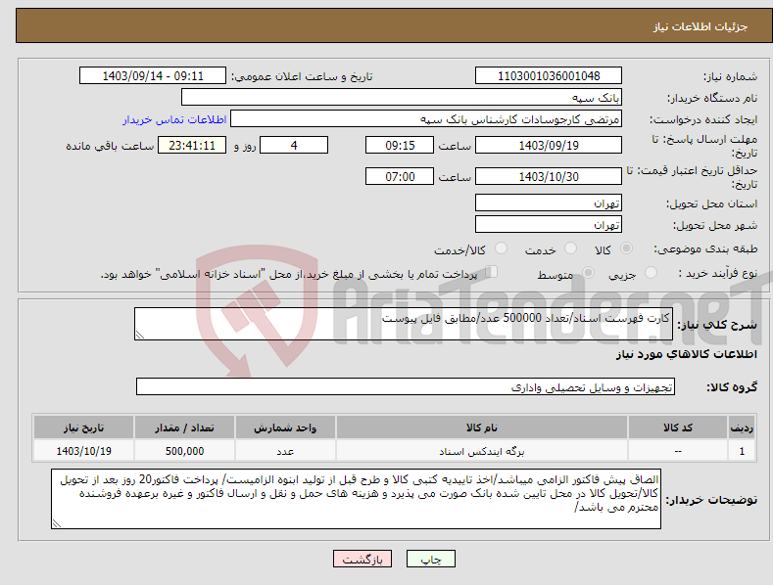Click the resize handle of توضیحات خریدار box
The image size is (773, 585).
tap(57, 524)
